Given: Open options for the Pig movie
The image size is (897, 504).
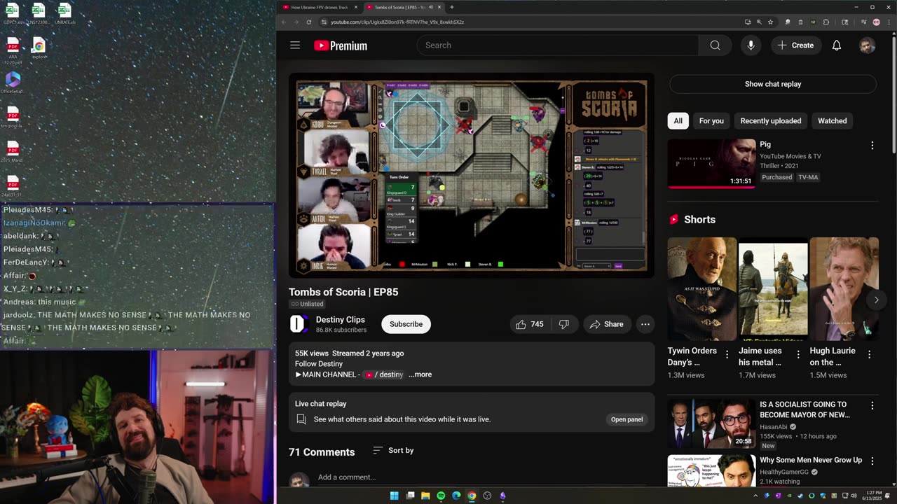Looking at the screenshot, I should click(872, 146).
